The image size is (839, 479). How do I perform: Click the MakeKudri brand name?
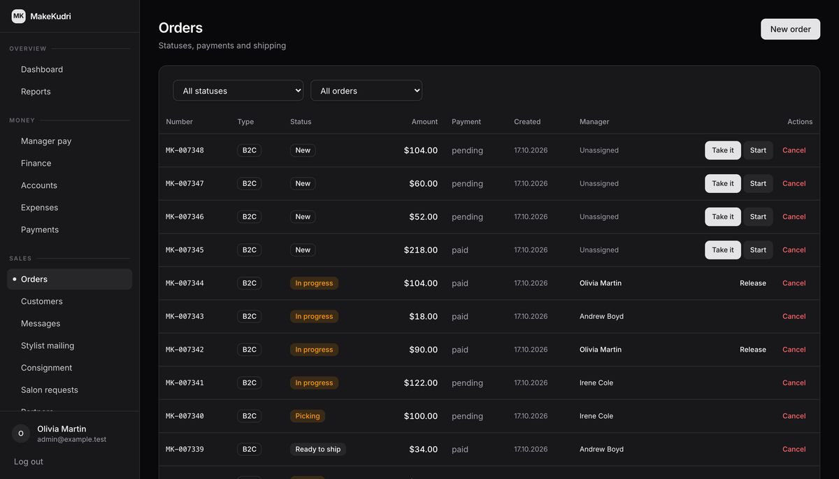pos(50,16)
